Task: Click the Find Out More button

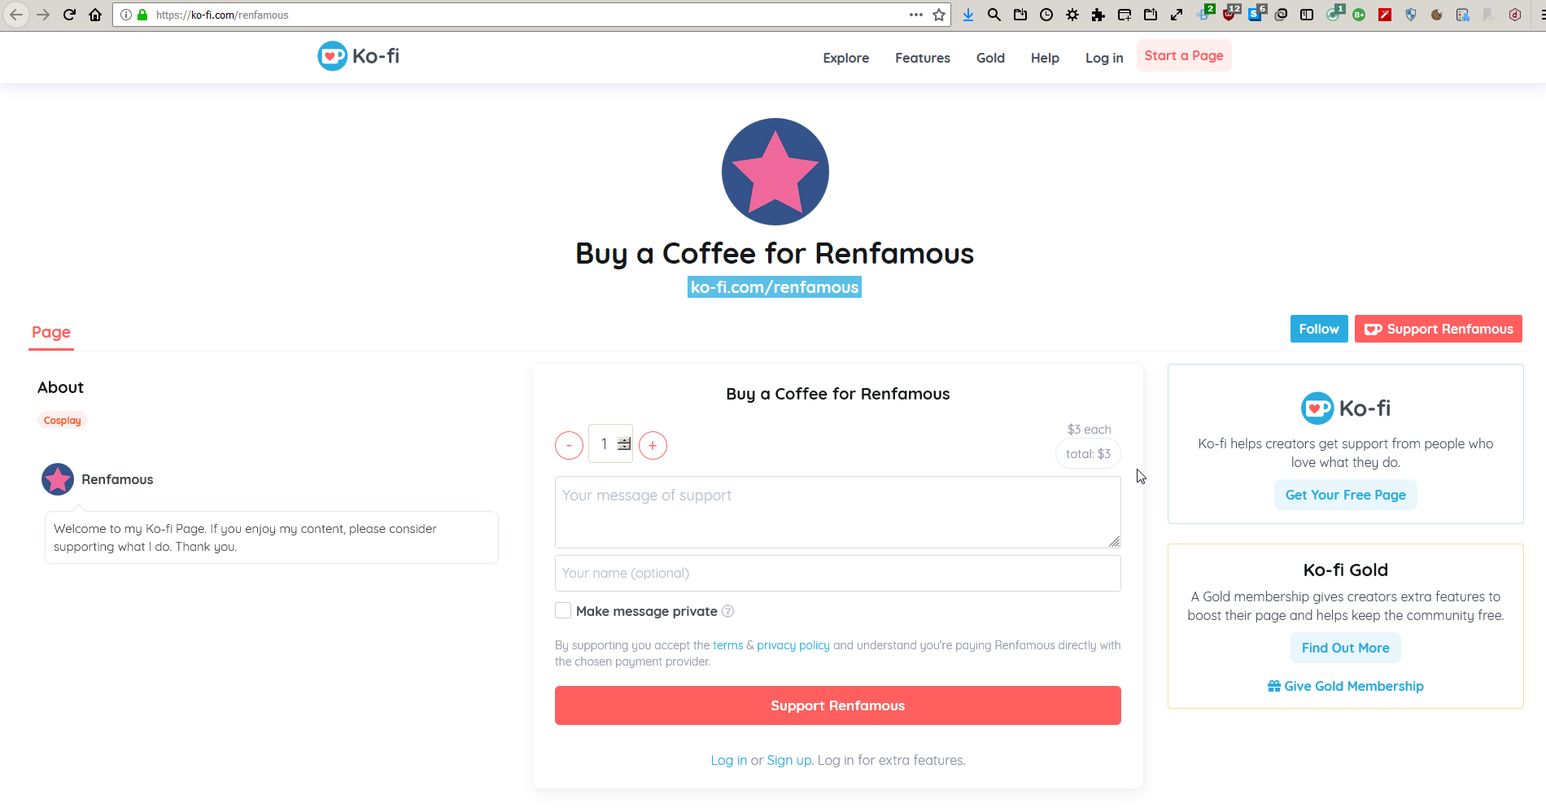Action: [x=1346, y=648]
